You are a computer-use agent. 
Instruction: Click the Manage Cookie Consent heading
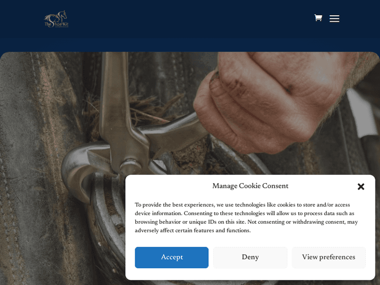point(250,186)
